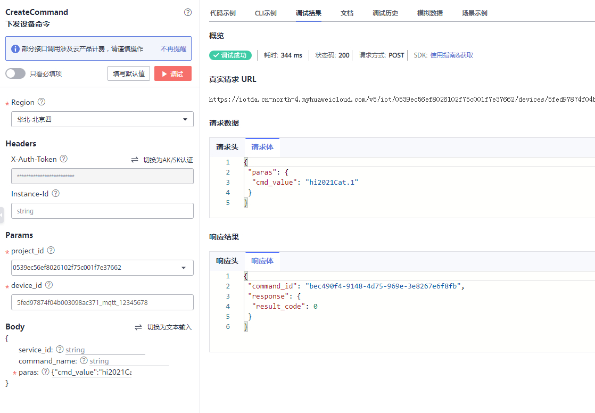Open the 调试历史 tab
The image size is (595, 413).
point(385,13)
